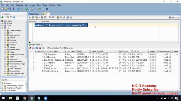This screenshot has width=181, height=101.
Task: Click the Open folder icon in main toolbar
Action: pyautogui.click(x=6, y=9)
